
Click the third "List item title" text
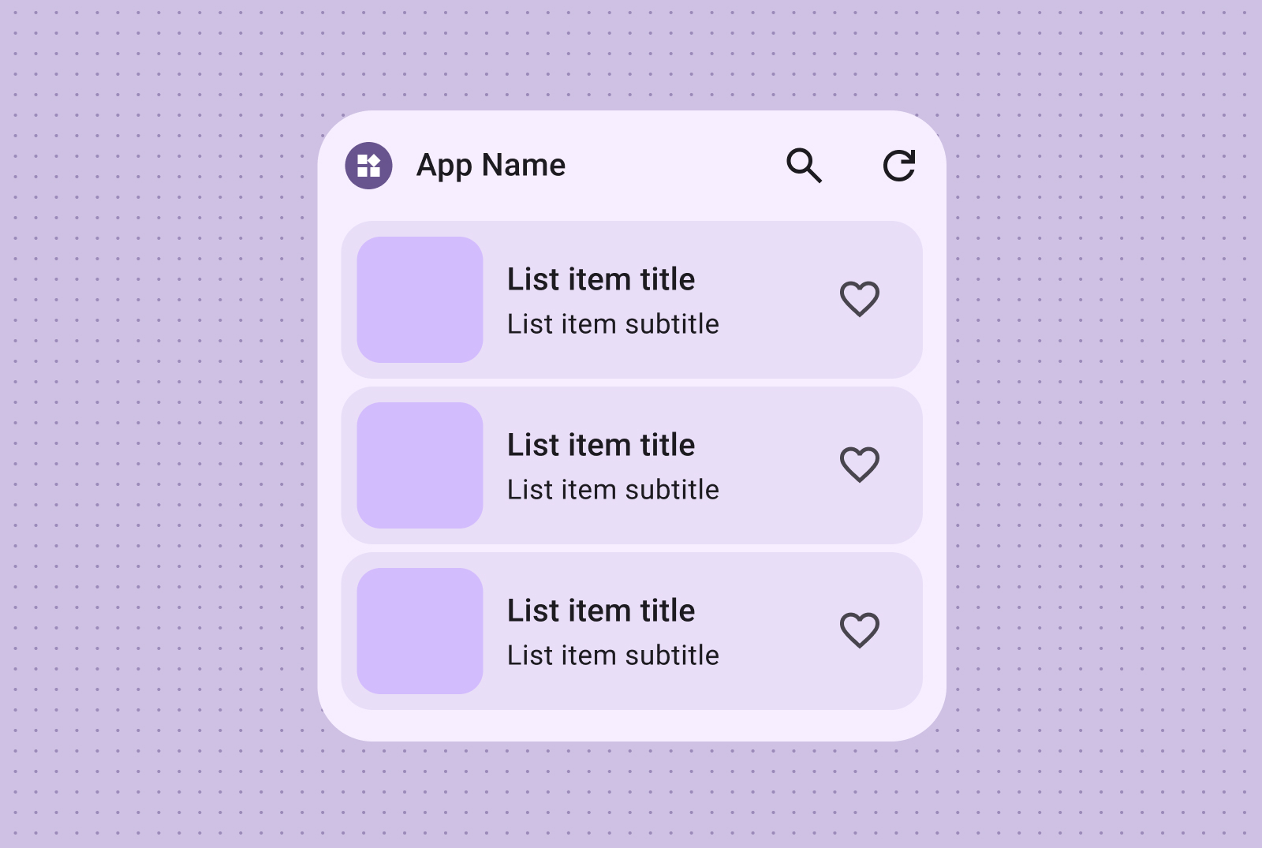point(601,611)
